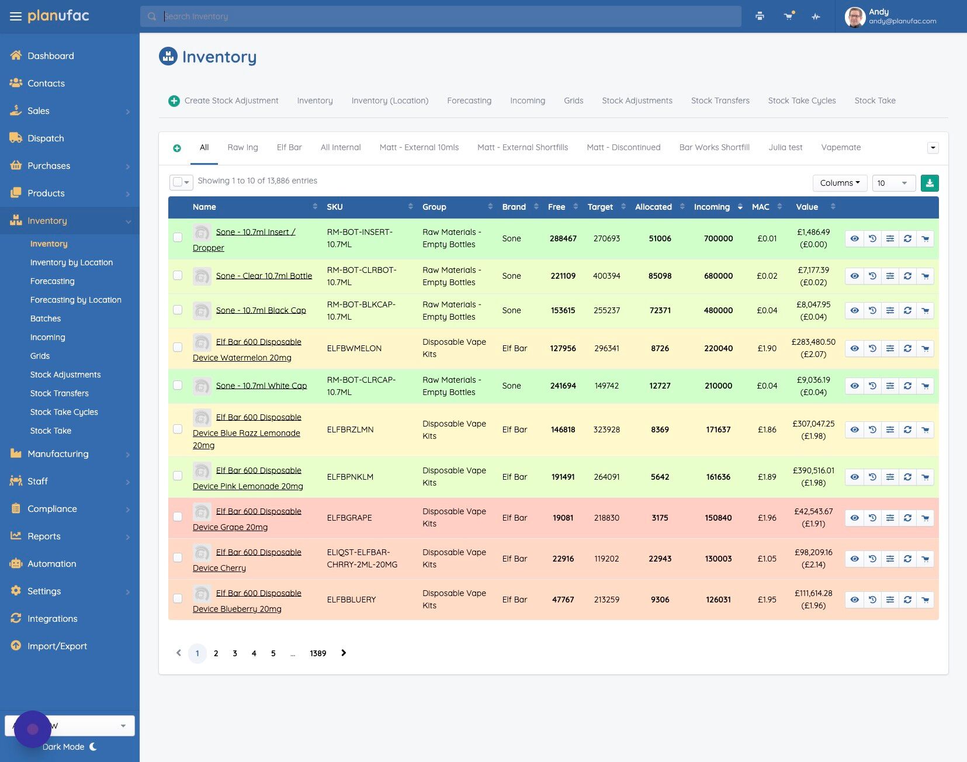The width and height of the screenshot is (967, 762).
Task: Add a new inventory filter tab
Action: tap(177, 148)
